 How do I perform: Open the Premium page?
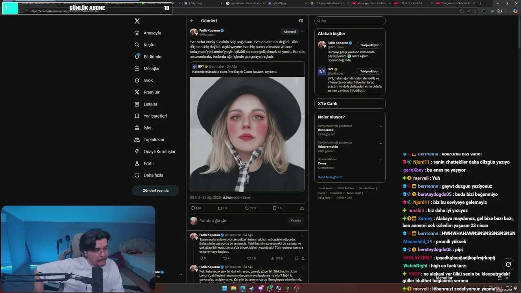coord(147,92)
